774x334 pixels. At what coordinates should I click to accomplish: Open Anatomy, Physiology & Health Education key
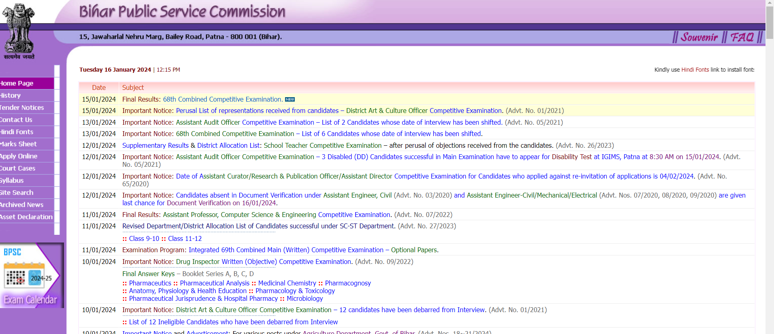coord(188,291)
